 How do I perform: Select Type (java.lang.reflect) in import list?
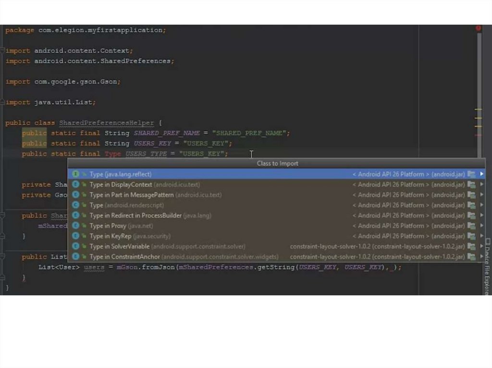(x=276, y=174)
